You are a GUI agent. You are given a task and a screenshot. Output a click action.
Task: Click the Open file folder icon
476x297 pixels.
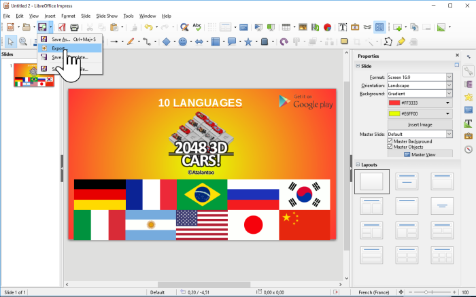(27, 27)
